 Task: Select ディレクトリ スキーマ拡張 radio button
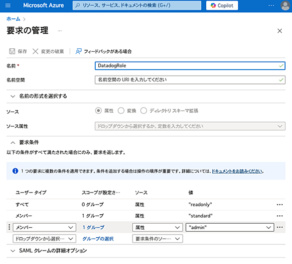coord(144,111)
